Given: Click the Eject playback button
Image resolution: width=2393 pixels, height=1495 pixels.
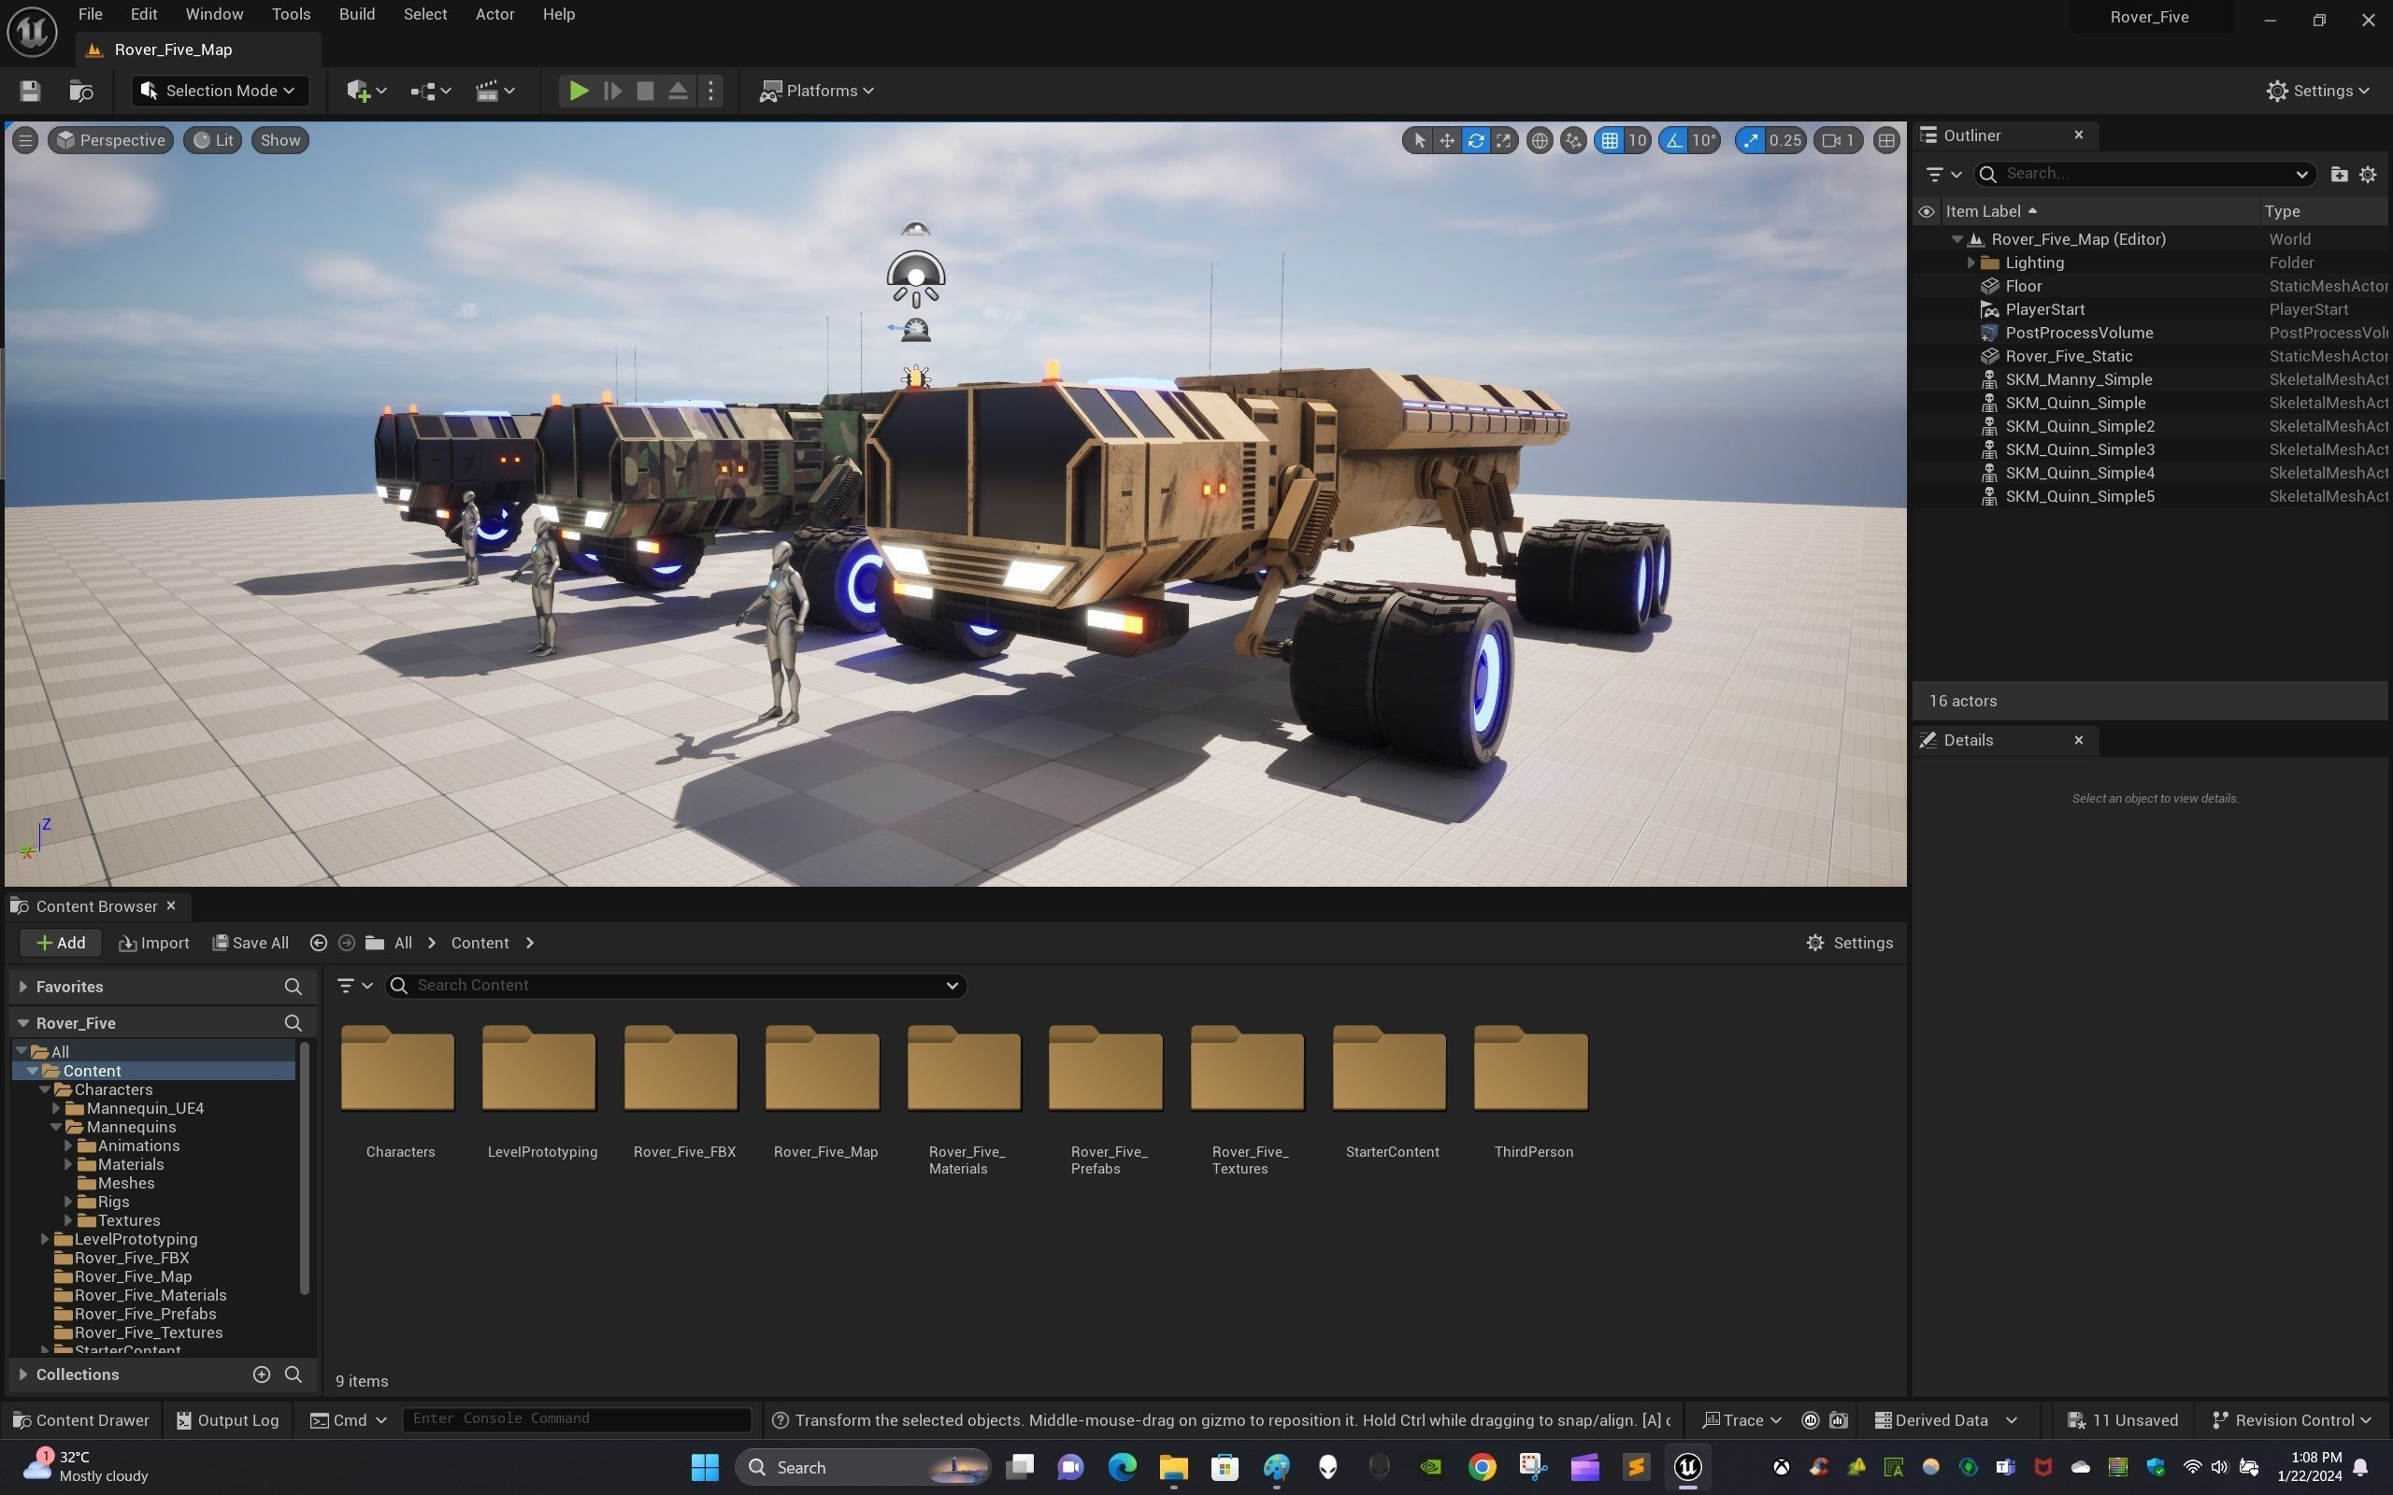Looking at the screenshot, I should (679, 91).
